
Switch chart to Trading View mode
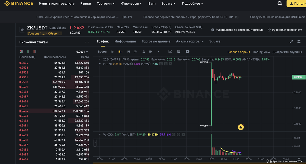click(261, 52)
